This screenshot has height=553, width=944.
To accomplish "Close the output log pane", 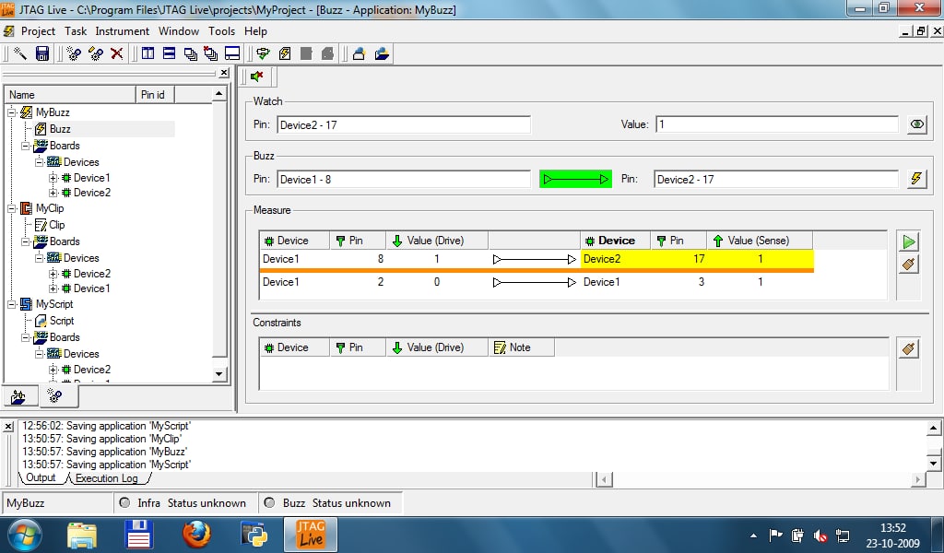I will tap(7, 426).
